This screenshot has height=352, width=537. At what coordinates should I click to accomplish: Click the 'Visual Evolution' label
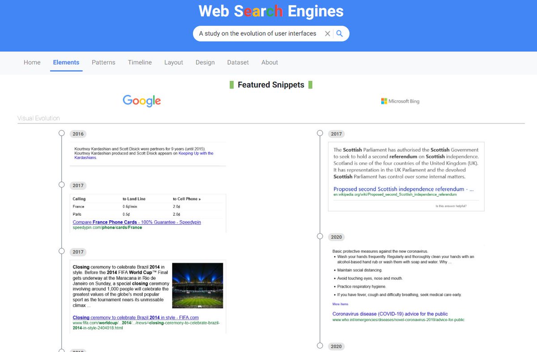point(38,118)
